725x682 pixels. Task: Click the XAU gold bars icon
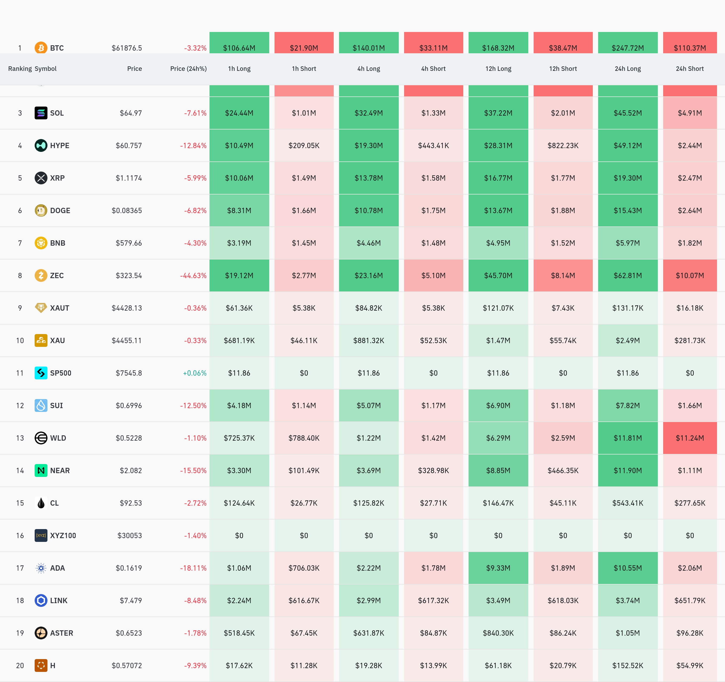(41, 340)
